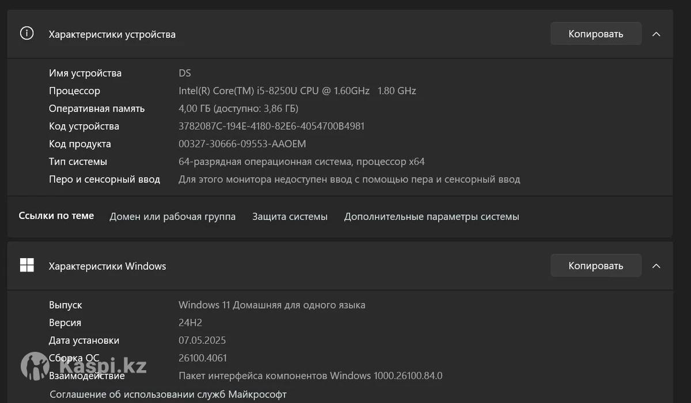This screenshot has height=403, width=691.
Task: Click the Характеристики устройства header title
Action: 112,34
